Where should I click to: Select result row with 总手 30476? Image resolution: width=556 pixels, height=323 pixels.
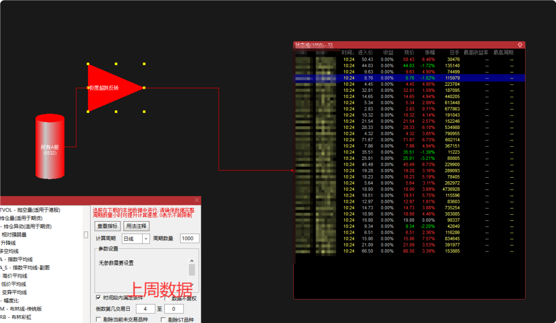[x=410, y=60]
